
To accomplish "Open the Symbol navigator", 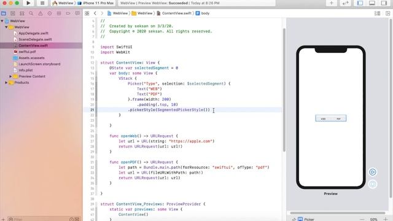I will 22,14.
